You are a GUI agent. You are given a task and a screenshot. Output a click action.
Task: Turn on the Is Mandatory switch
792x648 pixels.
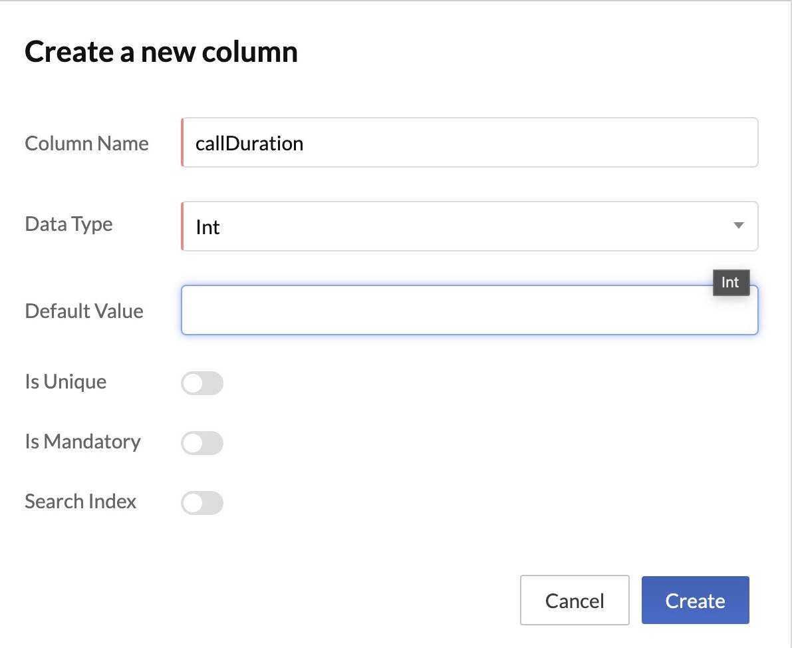click(x=201, y=443)
